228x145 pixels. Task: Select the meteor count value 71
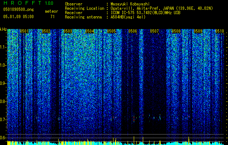point(53,17)
